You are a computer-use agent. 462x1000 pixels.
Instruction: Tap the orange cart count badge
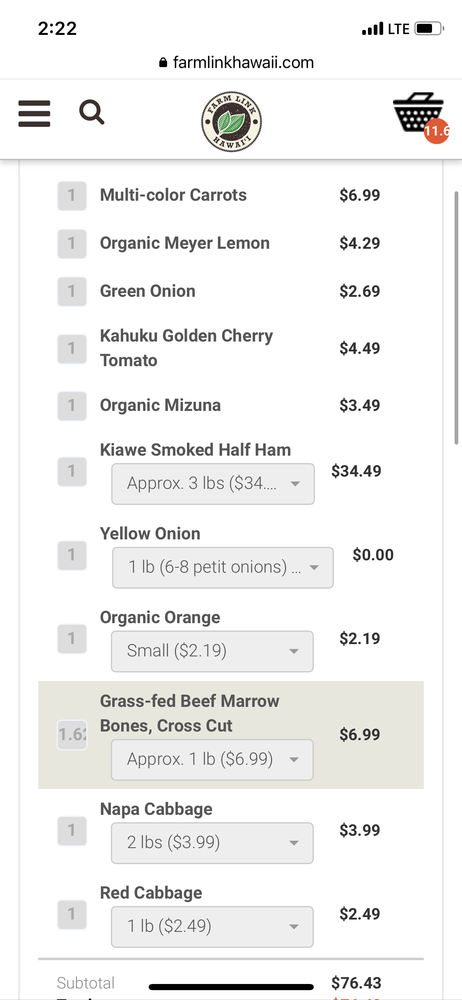(436, 131)
